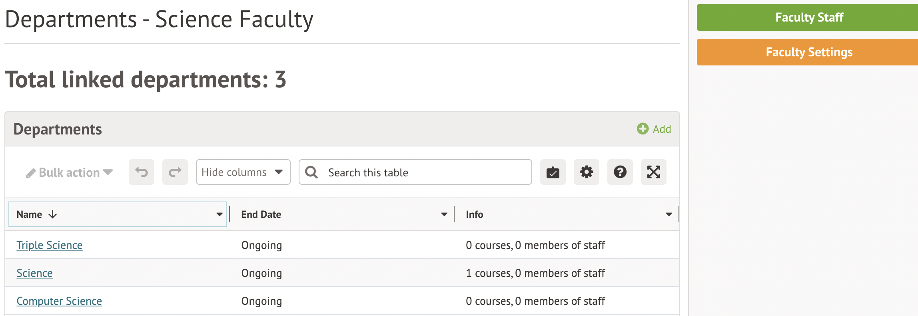
Task: Open Info column dropdown arrow
Action: pos(669,215)
